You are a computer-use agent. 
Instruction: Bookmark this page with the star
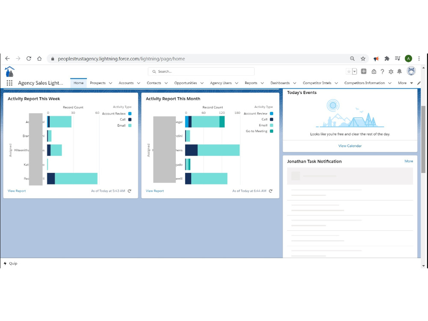coord(363,58)
